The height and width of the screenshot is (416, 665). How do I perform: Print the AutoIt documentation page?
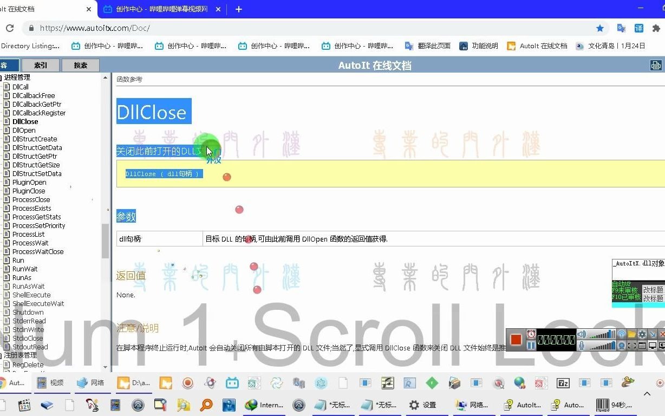pyautogui.click(x=656, y=66)
